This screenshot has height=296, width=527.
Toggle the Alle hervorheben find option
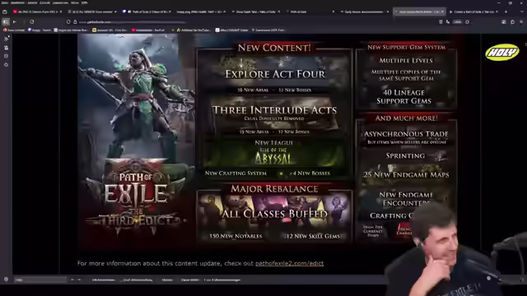[x=105, y=280]
